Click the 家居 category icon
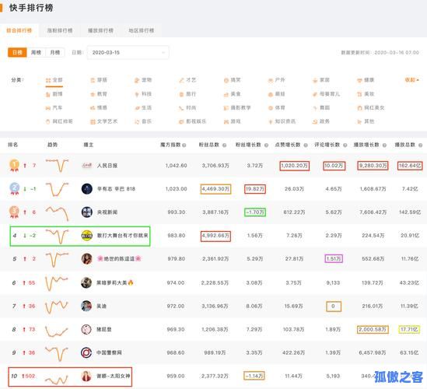This screenshot has height=389, width=427. [315, 80]
